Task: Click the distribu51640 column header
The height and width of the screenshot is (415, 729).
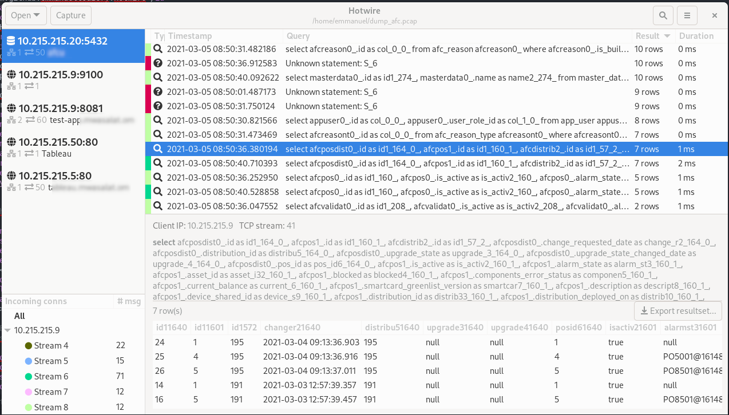Action: [391, 328]
